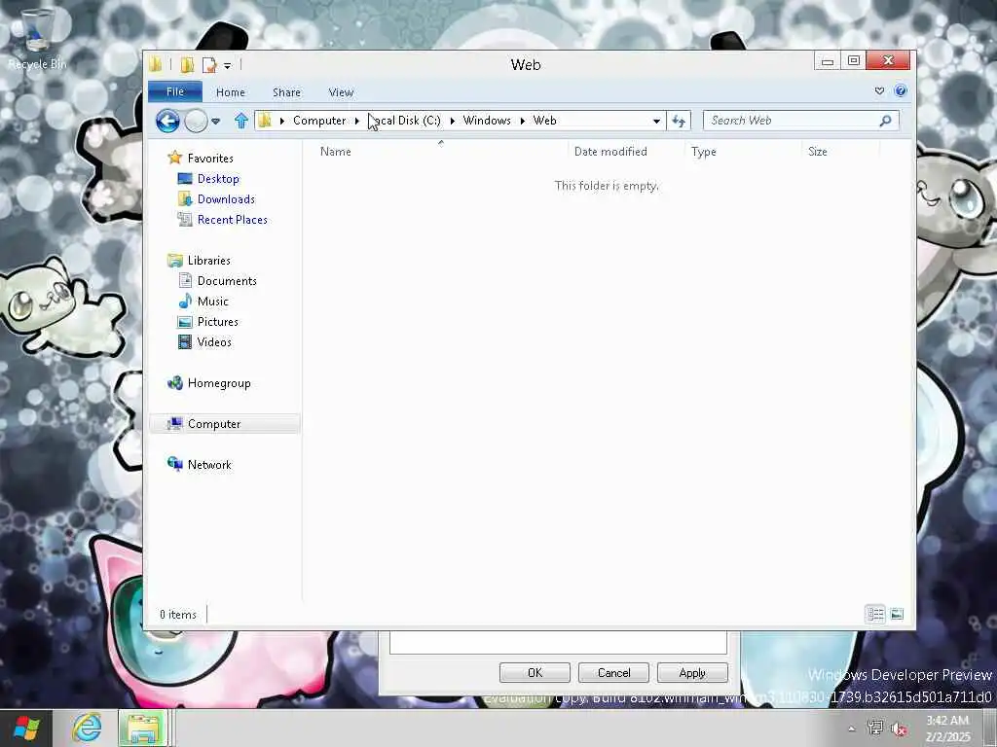Click the New folder quick access icon

pos(187,64)
